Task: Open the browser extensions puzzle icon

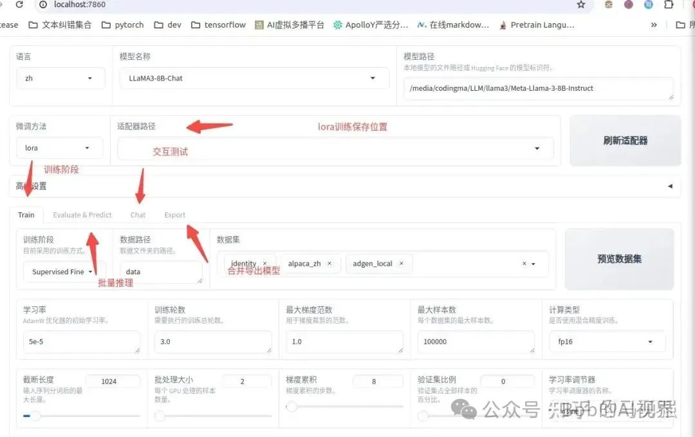Action: [669, 5]
